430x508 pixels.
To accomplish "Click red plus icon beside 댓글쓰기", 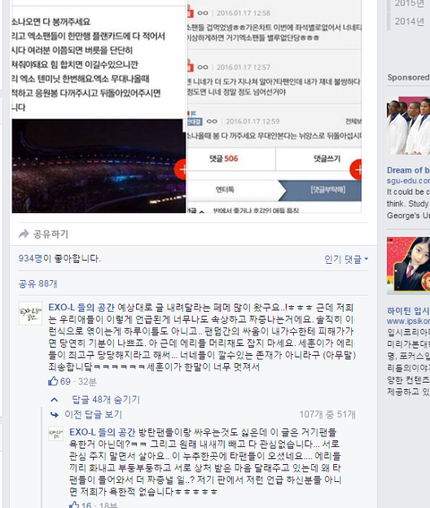I will (356, 169).
